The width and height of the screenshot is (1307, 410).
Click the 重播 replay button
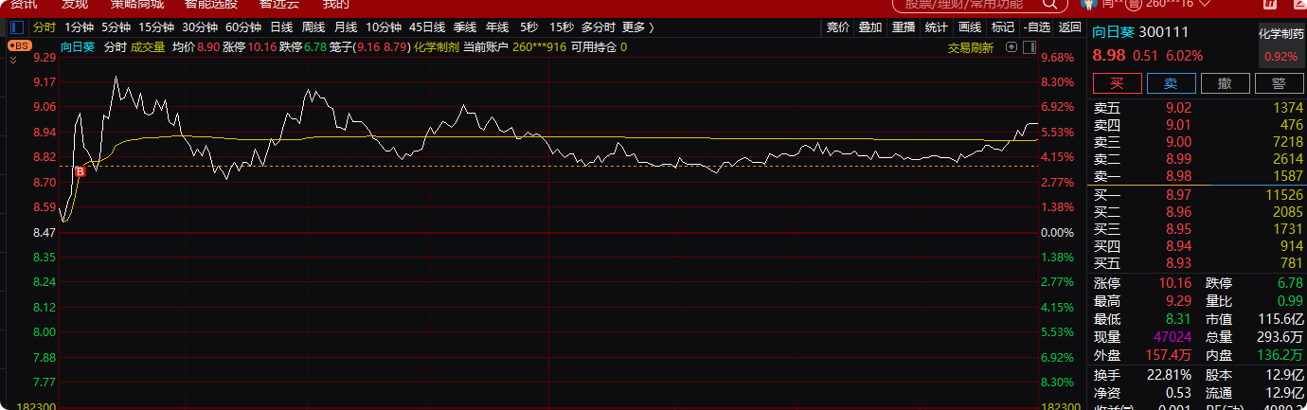pyautogui.click(x=904, y=27)
